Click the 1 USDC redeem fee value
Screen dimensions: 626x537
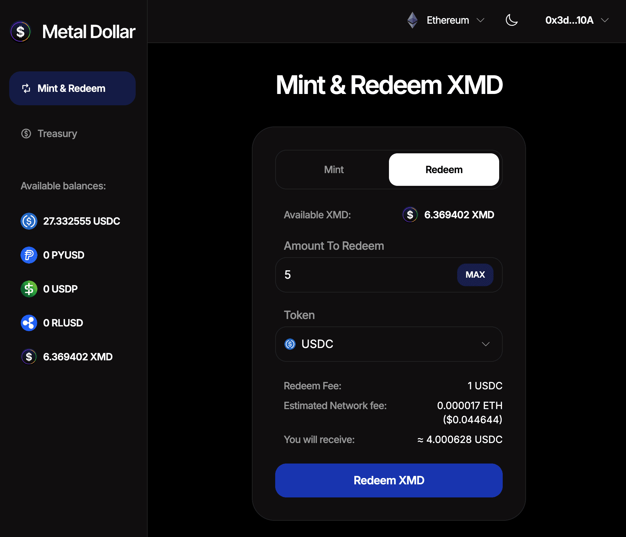point(485,386)
